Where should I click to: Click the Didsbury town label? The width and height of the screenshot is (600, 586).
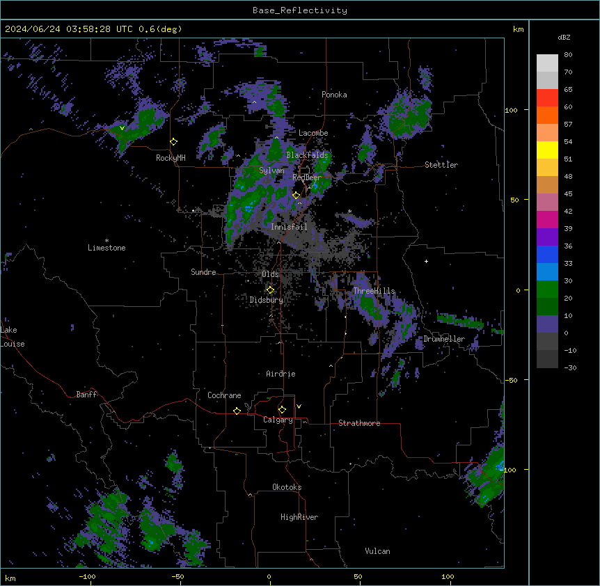pyautogui.click(x=267, y=300)
